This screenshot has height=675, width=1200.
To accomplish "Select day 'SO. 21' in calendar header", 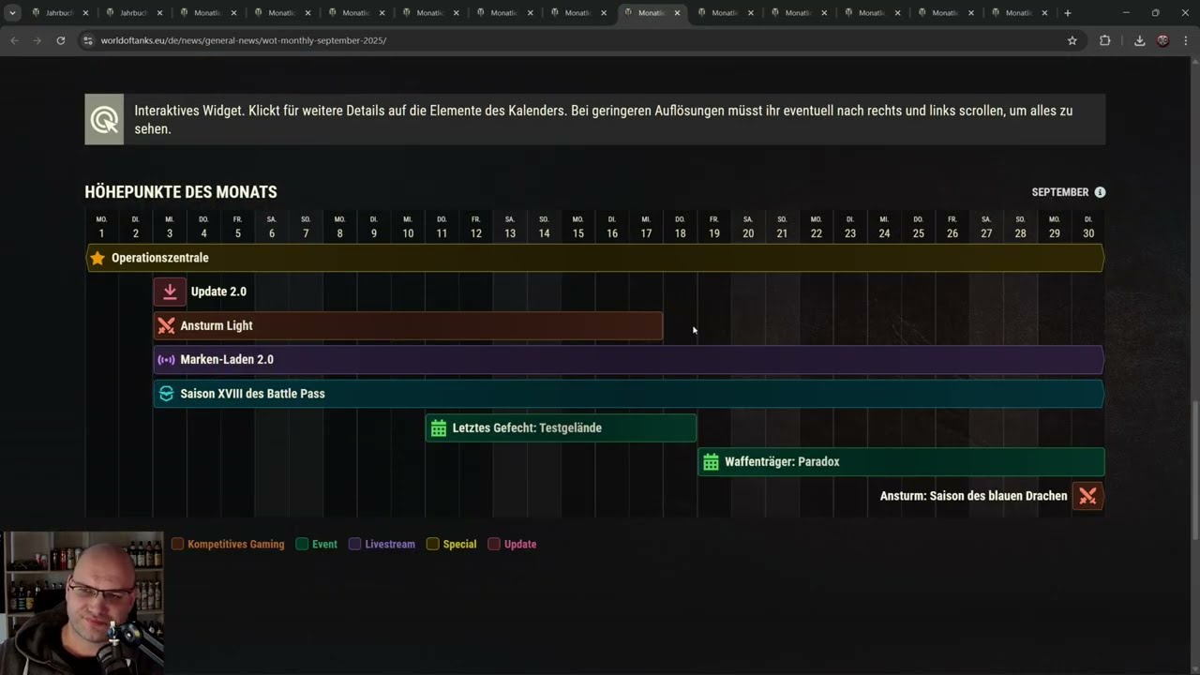I will point(782,227).
